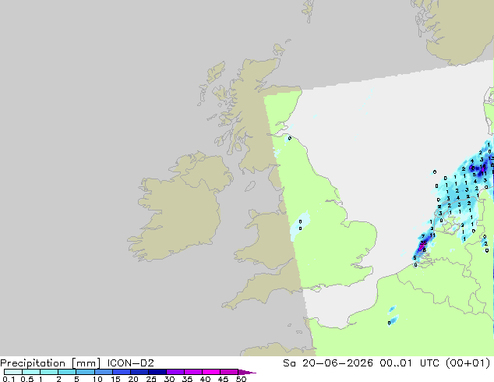Click the small blue shower over northern France
The image size is (494, 382).
pyautogui.click(x=393, y=321)
